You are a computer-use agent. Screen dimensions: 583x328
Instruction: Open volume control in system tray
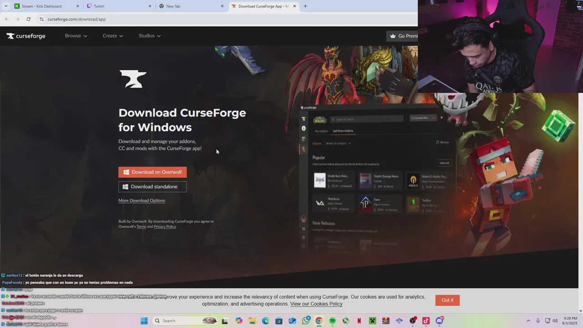coord(555,321)
